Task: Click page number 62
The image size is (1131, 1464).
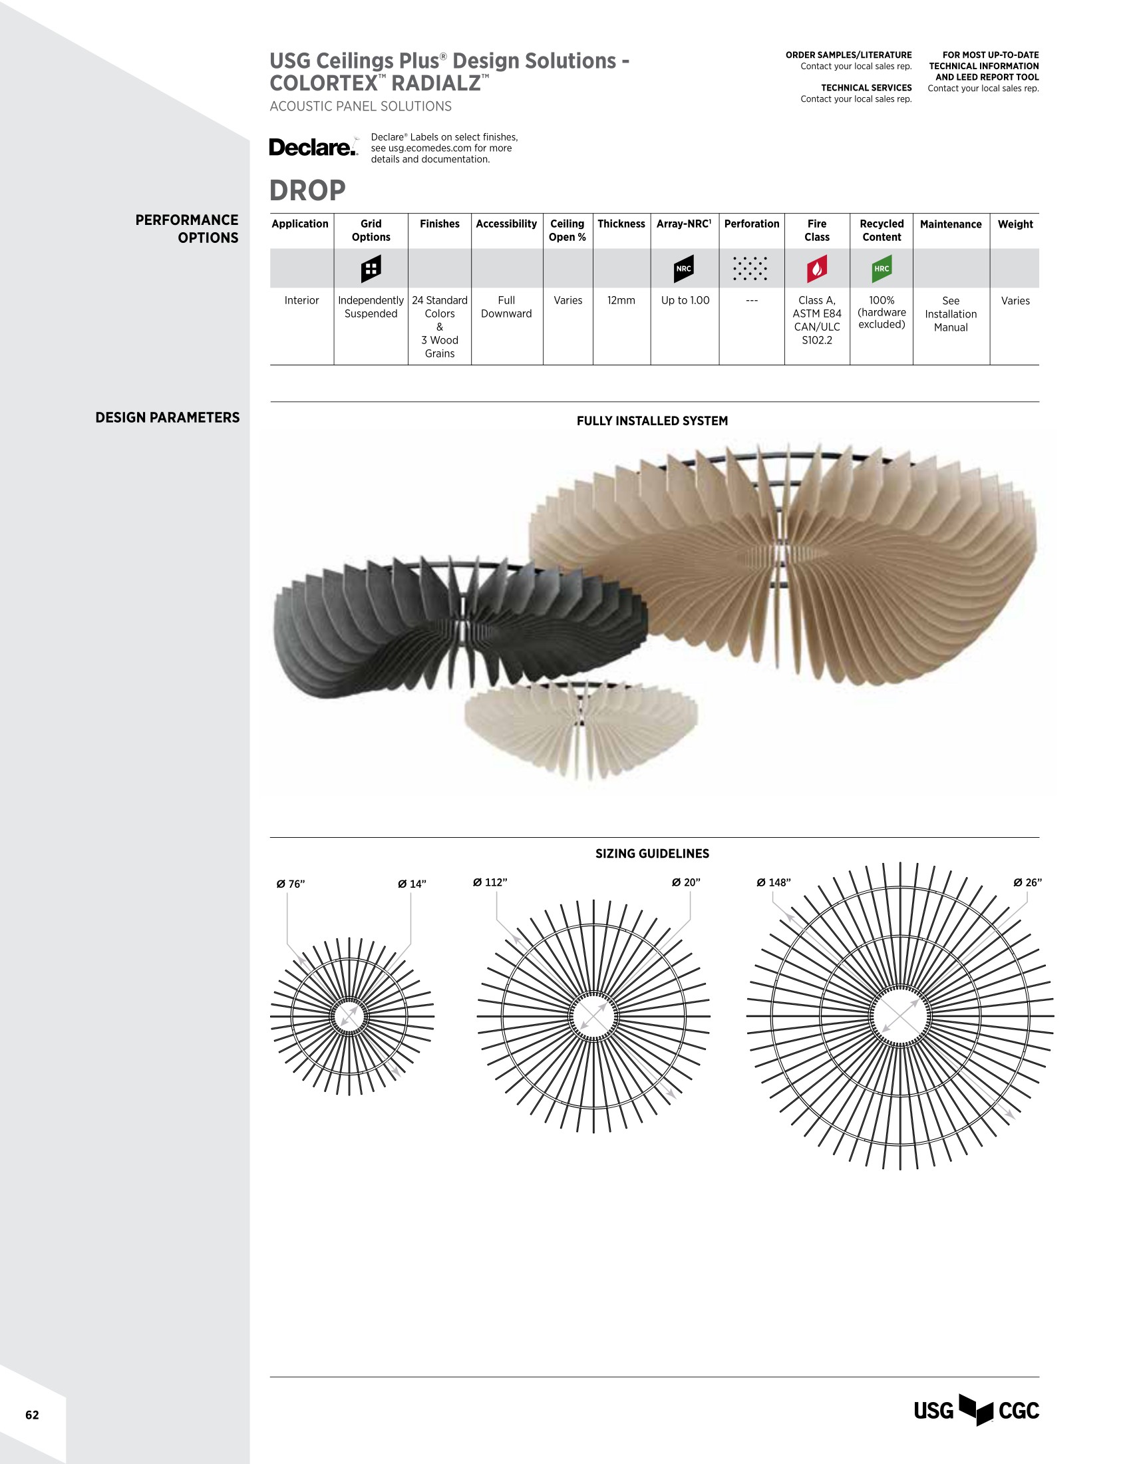Action: tap(32, 1415)
